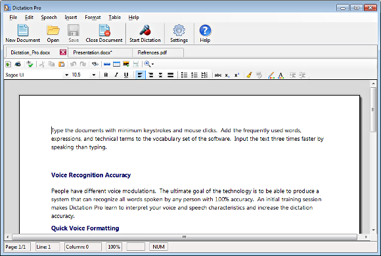Viewport: 381px width, 256px height.
Task: Click the Page: 1/1 status indicator
Action: click(17, 247)
